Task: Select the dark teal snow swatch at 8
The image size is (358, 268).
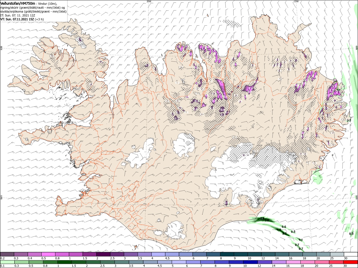Action: point(227,254)
